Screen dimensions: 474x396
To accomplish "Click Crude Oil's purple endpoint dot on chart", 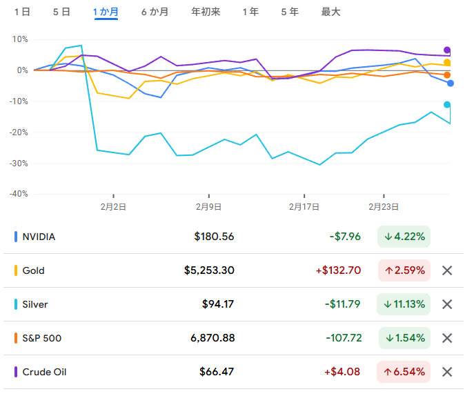I will [x=447, y=50].
